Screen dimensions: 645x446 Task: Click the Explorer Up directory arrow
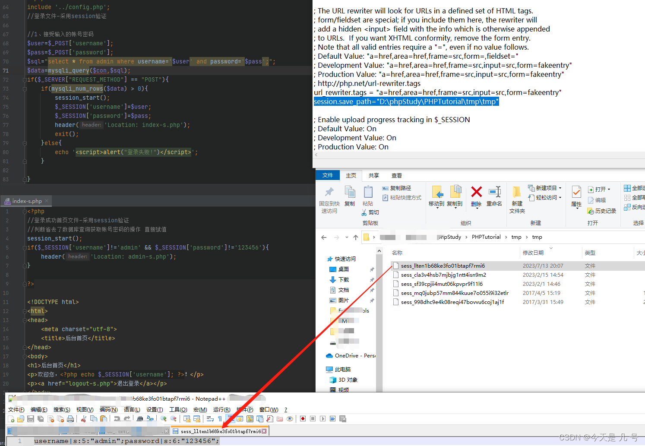point(356,237)
